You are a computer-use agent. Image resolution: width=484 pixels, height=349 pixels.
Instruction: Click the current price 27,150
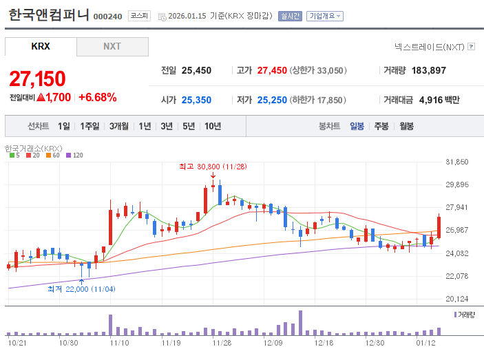(x=37, y=78)
